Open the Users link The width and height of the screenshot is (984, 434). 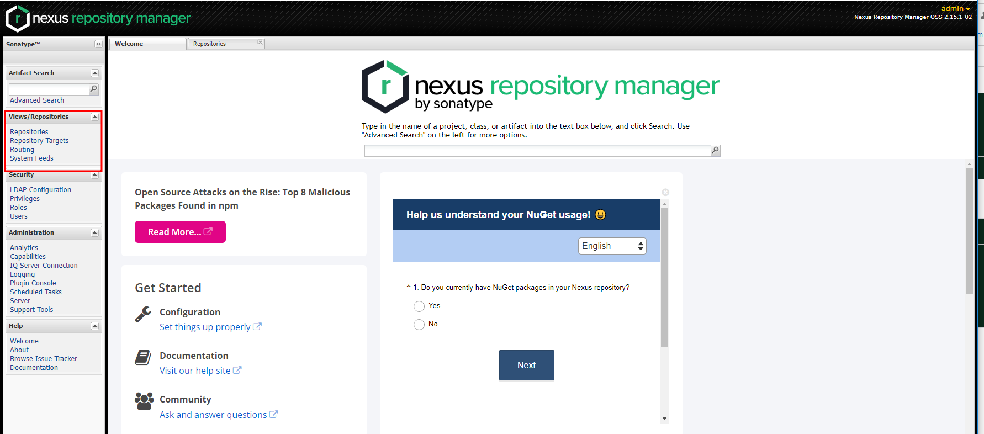19,216
